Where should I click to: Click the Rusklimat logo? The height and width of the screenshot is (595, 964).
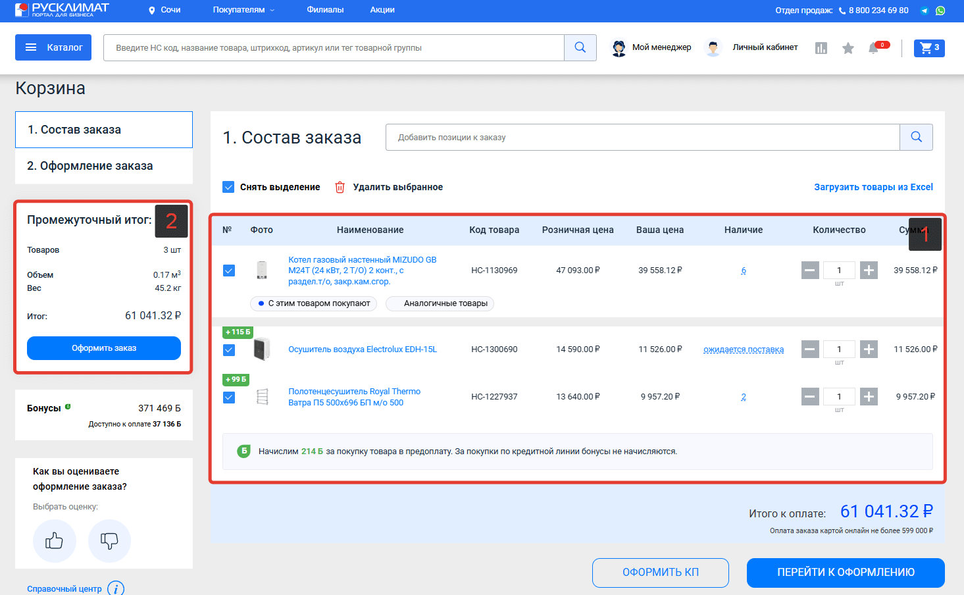tap(62, 10)
